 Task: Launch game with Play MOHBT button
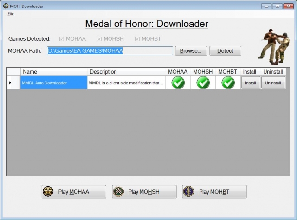pyautogui.click(x=214, y=191)
